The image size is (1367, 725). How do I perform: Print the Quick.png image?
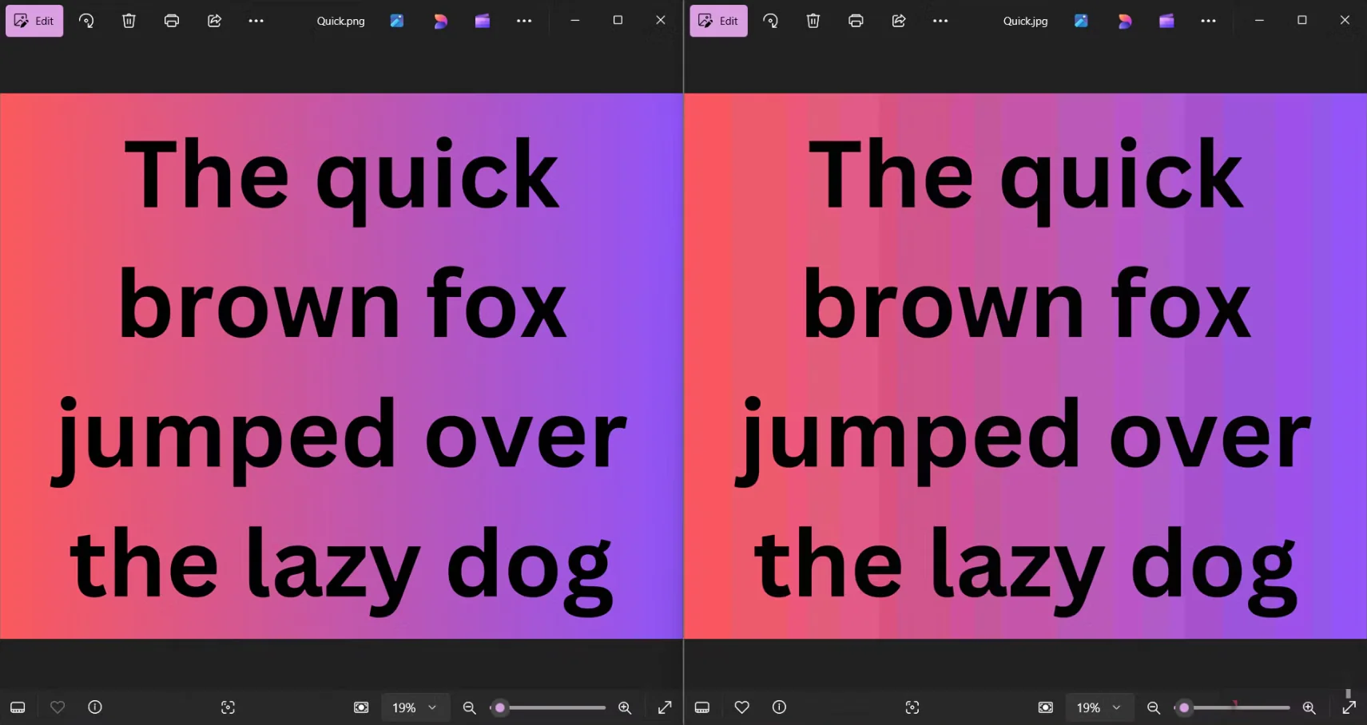(x=171, y=21)
